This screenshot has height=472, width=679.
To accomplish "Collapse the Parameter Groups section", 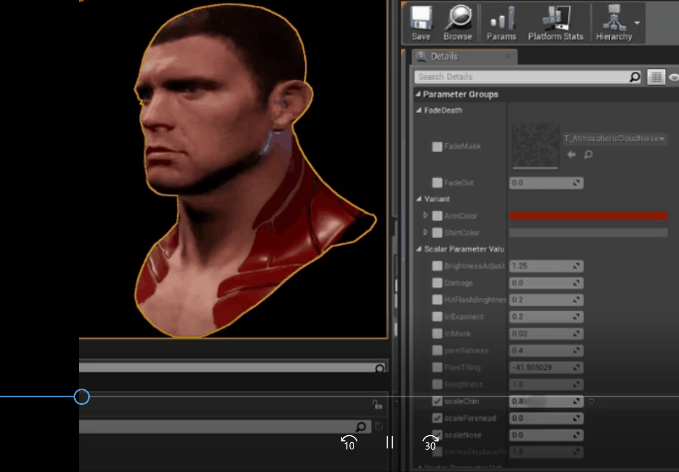I will pos(417,94).
